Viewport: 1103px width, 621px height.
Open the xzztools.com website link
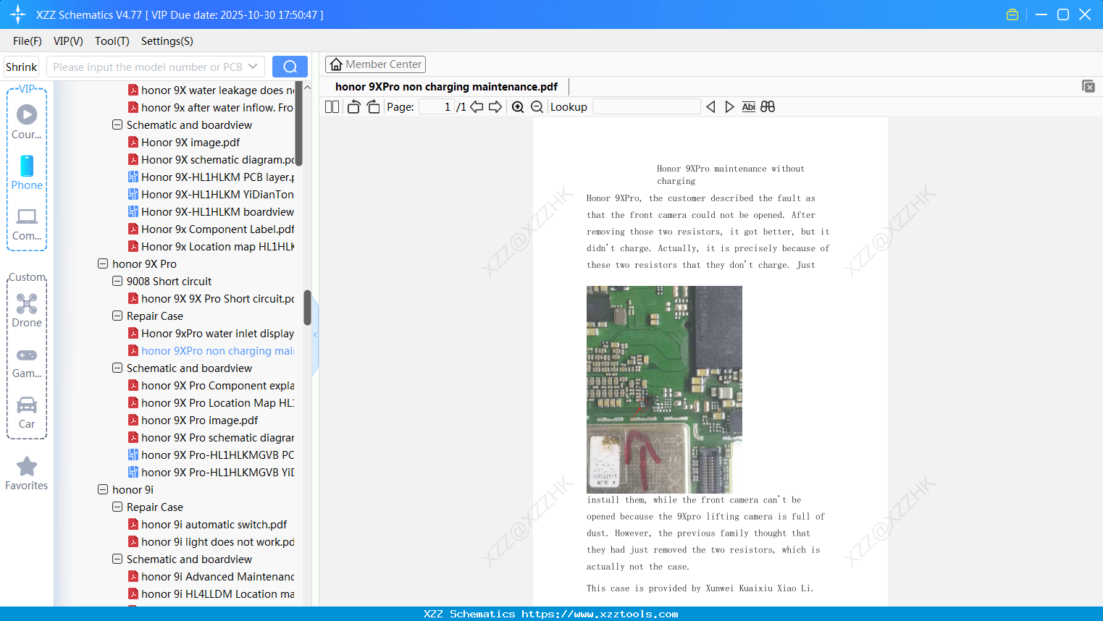[x=600, y=614]
